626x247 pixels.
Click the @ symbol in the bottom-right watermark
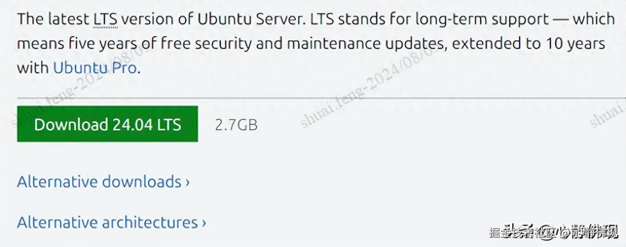click(x=564, y=233)
